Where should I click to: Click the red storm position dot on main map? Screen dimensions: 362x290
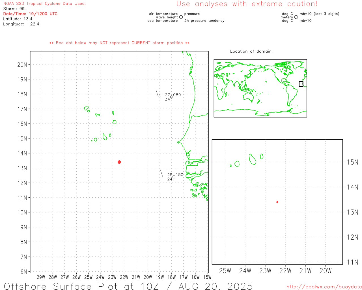pos(119,162)
